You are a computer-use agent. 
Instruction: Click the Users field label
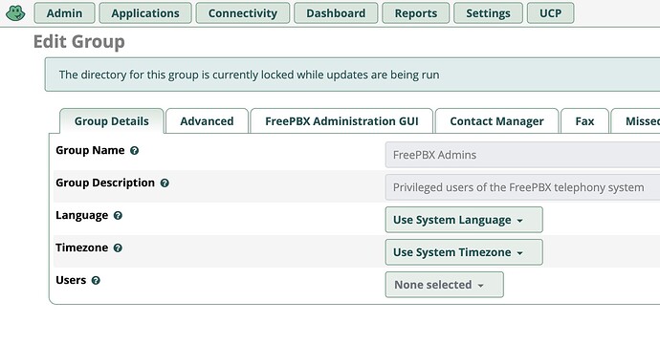(71, 280)
